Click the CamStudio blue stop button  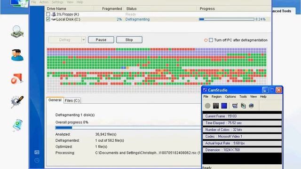pos(224,106)
